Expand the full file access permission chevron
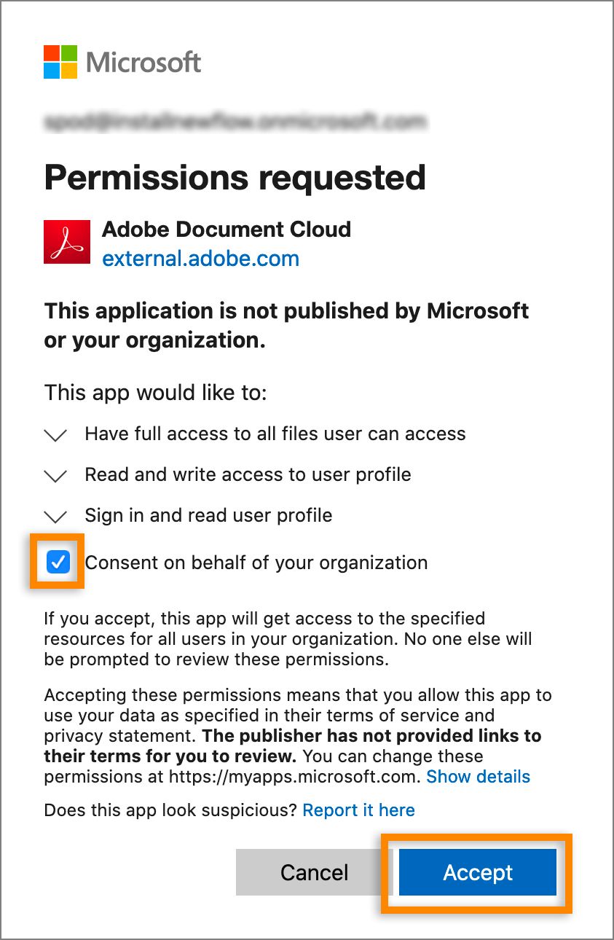 (x=55, y=435)
